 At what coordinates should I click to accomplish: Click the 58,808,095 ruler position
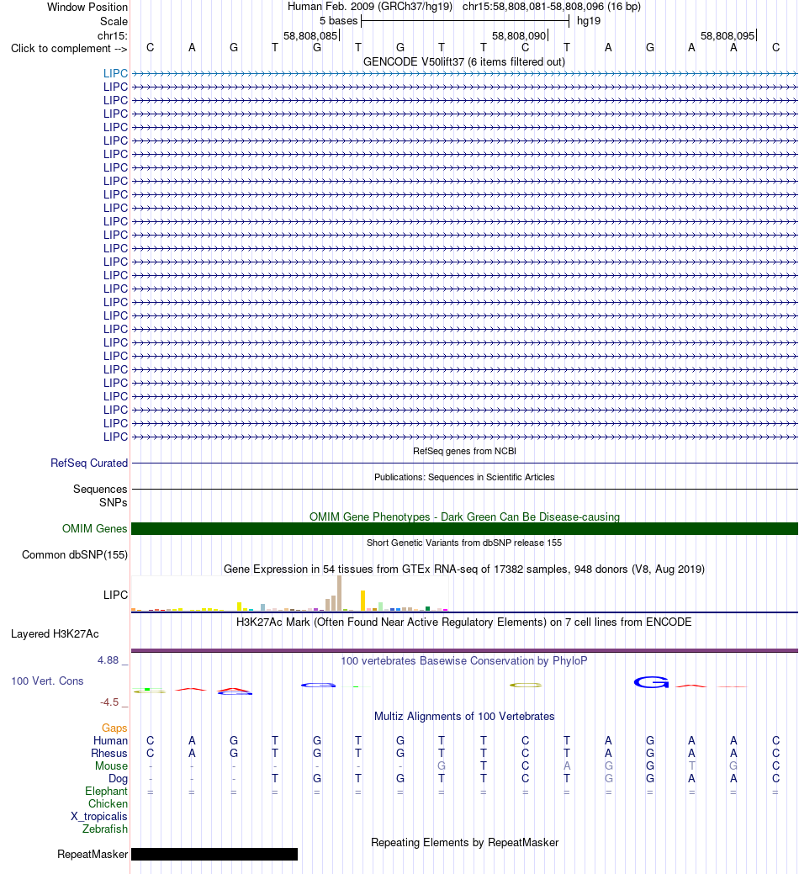click(x=728, y=36)
